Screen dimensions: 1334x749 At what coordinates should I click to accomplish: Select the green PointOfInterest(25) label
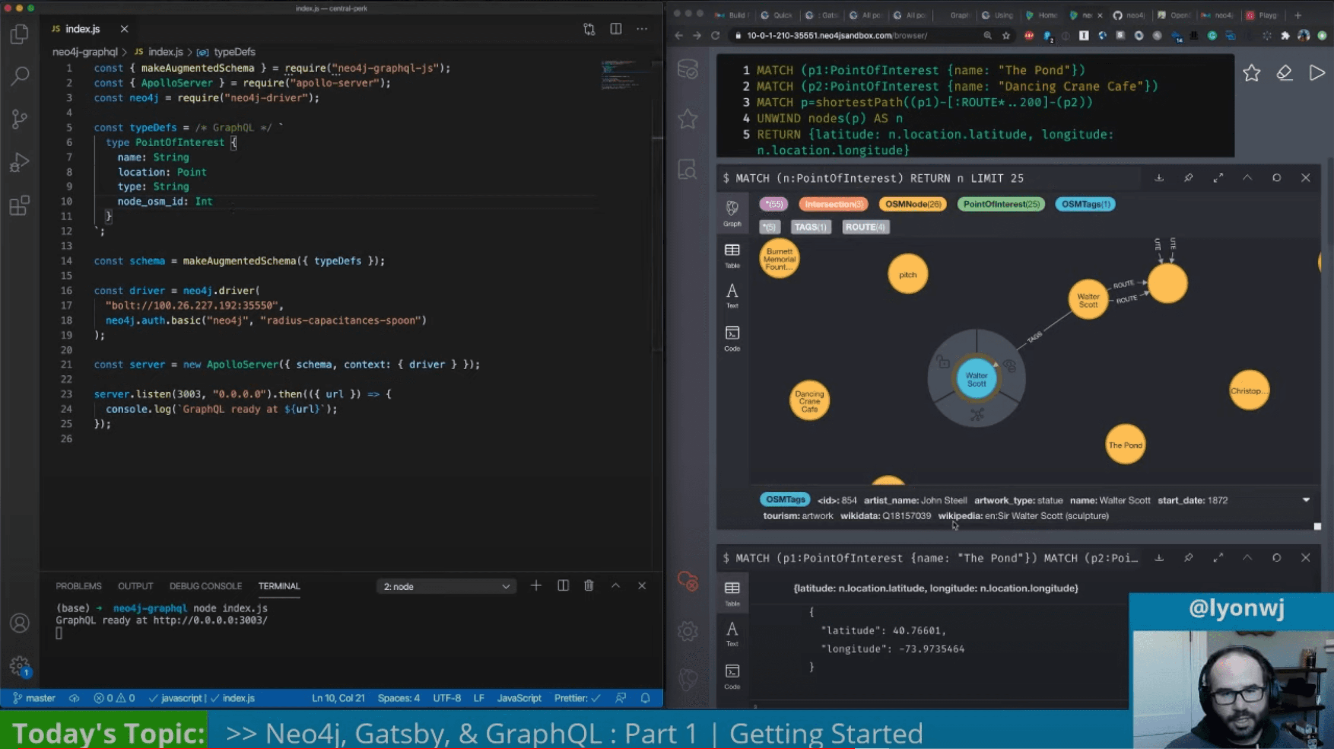coord(1000,204)
